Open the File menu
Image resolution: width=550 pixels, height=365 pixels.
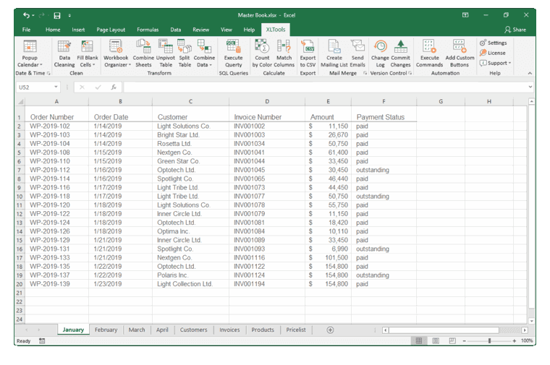pos(26,30)
